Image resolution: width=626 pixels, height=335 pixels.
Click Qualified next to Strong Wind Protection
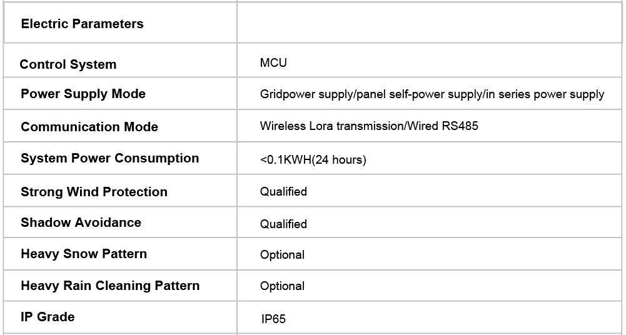[x=283, y=192]
